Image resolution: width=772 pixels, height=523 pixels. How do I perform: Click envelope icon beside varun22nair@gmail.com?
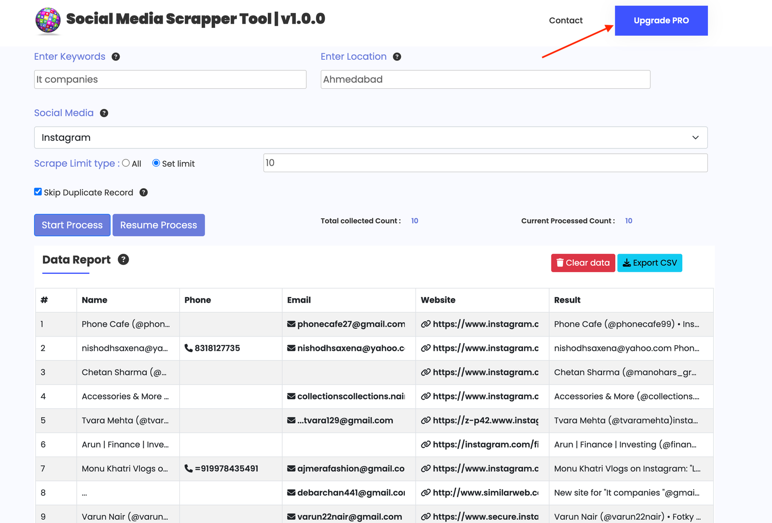291,517
